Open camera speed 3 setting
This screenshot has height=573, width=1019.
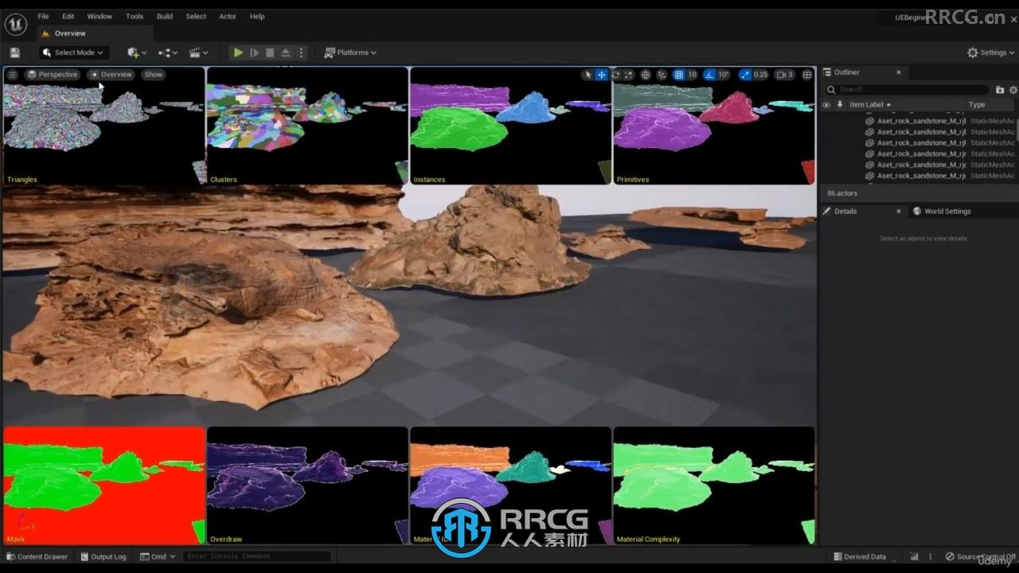pyautogui.click(x=785, y=75)
